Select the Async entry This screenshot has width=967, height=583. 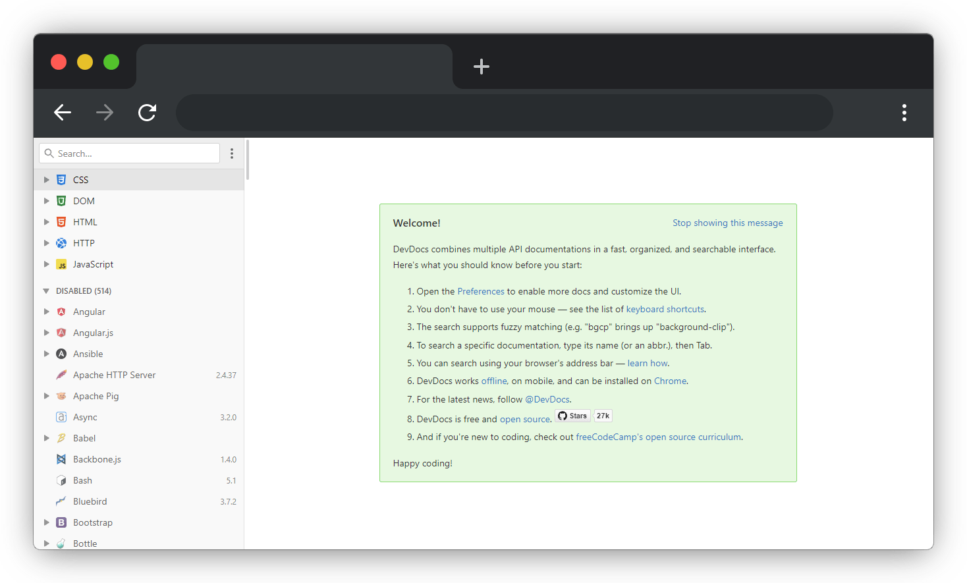[x=139, y=417]
